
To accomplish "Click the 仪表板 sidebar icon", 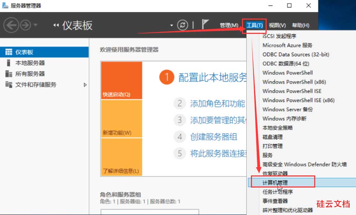I will click(x=9, y=52).
